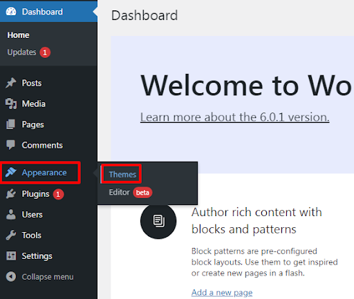
Task: Open the Posts menu label
Action: [32, 83]
